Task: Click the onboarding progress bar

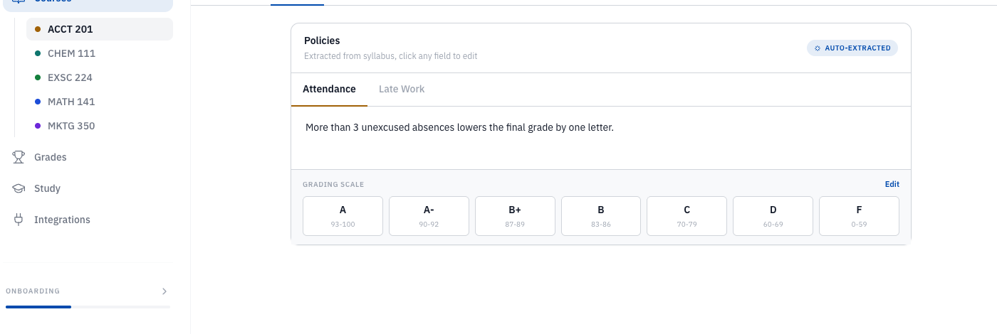Action: (x=88, y=307)
